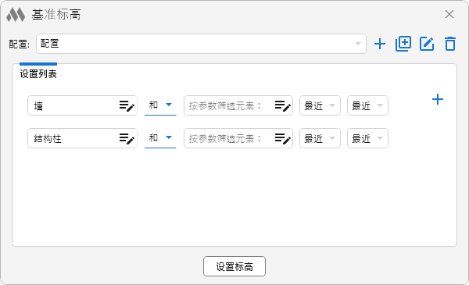Edit parameter filter in the 结构柱 row
469x285 pixels.
pyautogui.click(x=282, y=139)
